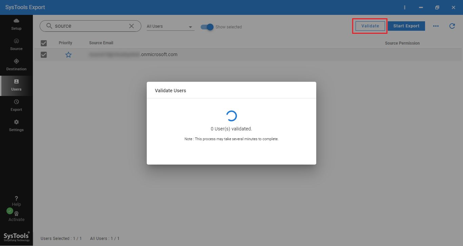The height and width of the screenshot is (246, 463).
Task: Click the Source Permission column header
Action: tap(402, 43)
